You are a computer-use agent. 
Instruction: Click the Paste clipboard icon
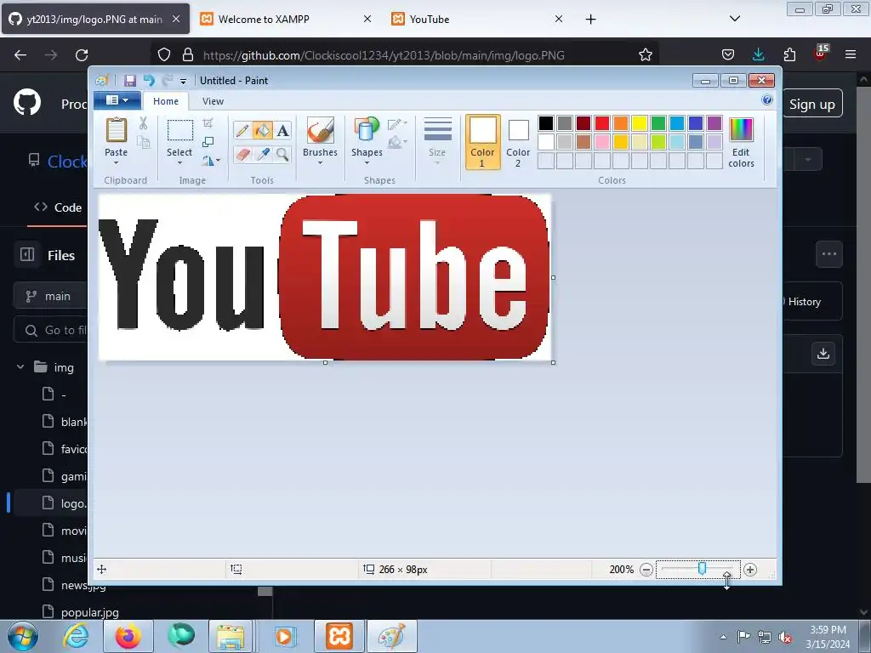click(116, 130)
